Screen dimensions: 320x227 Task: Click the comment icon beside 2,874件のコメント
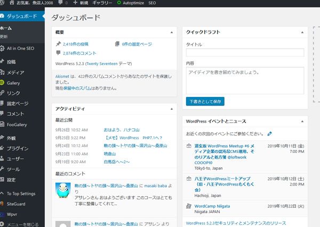point(58,53)
